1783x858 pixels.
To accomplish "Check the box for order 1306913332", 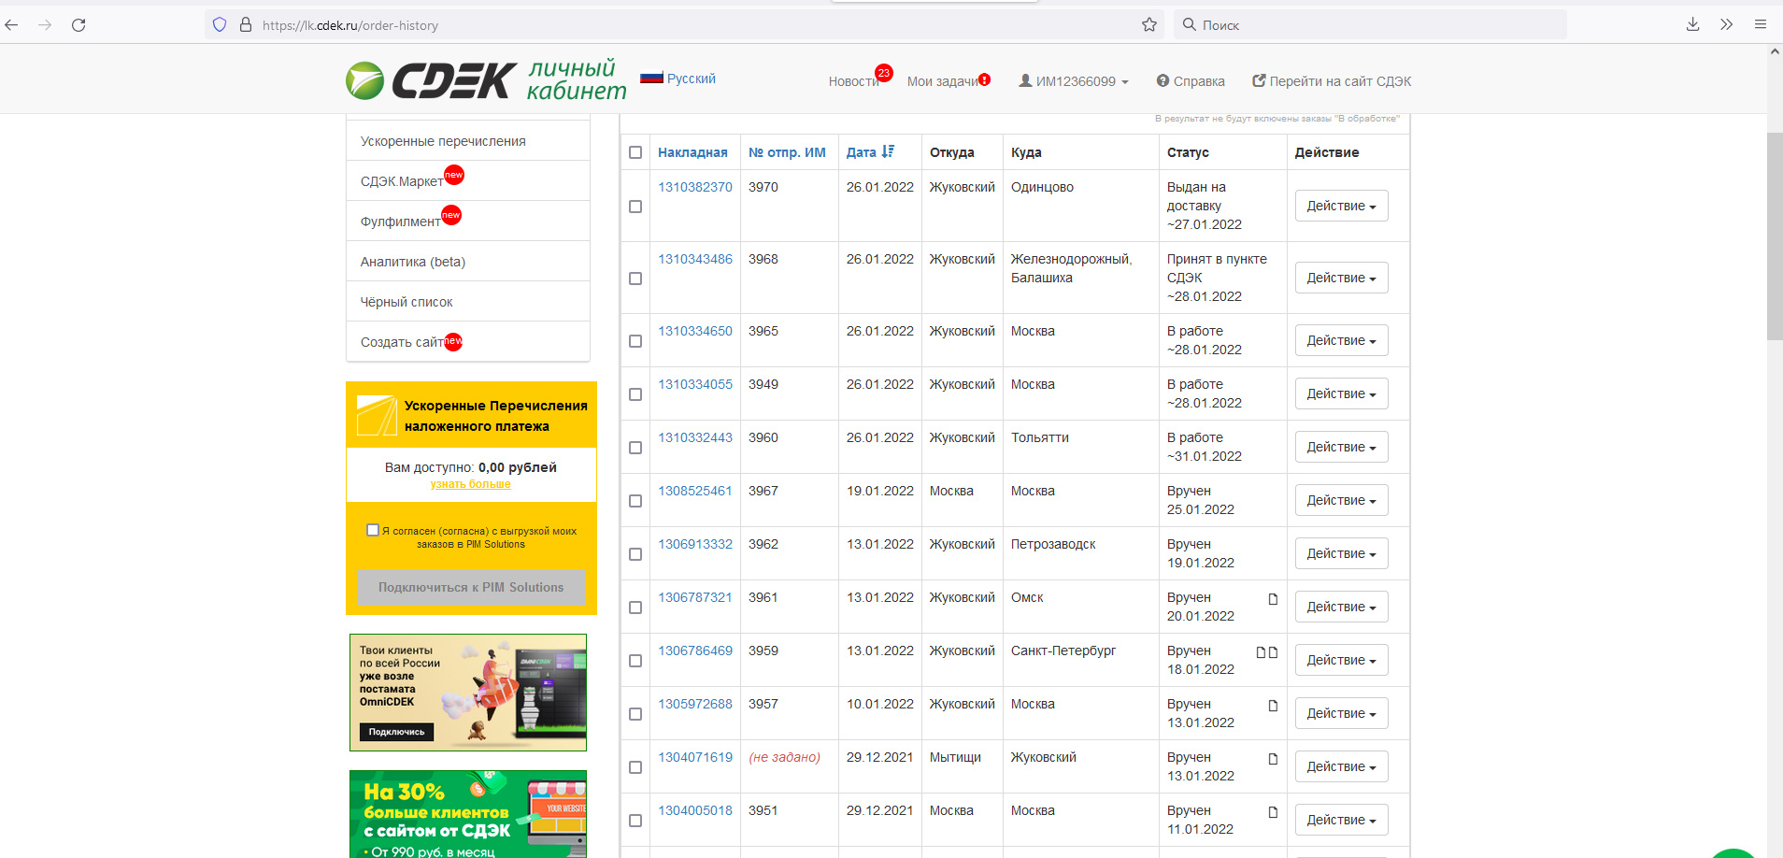I will tap(635, 554).
